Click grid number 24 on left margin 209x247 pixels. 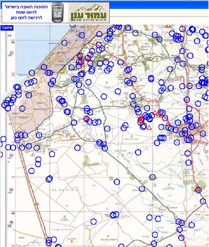click(11, 155)
